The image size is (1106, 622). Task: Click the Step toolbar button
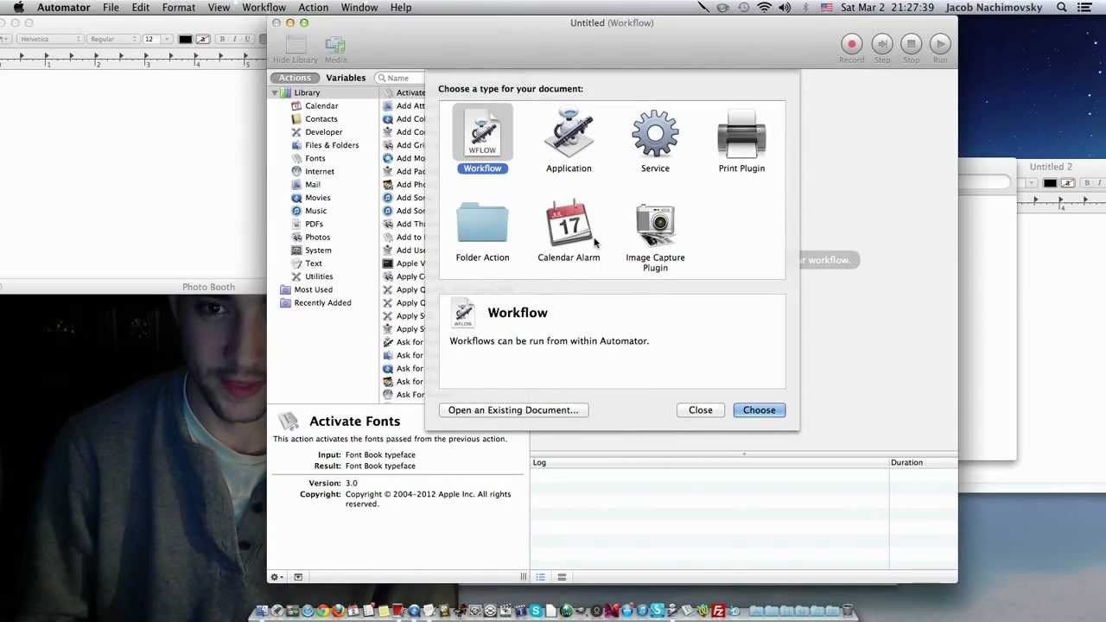click(881, 44)
